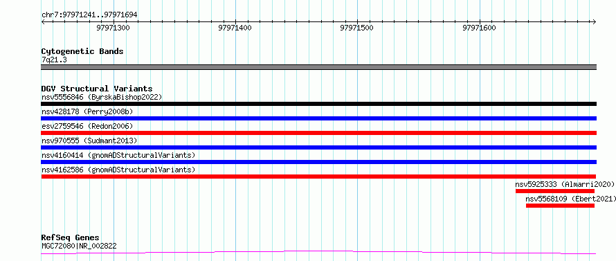Select the blue nsv970555 variant bar
The image size is (616, 261).
coord(318,147)
